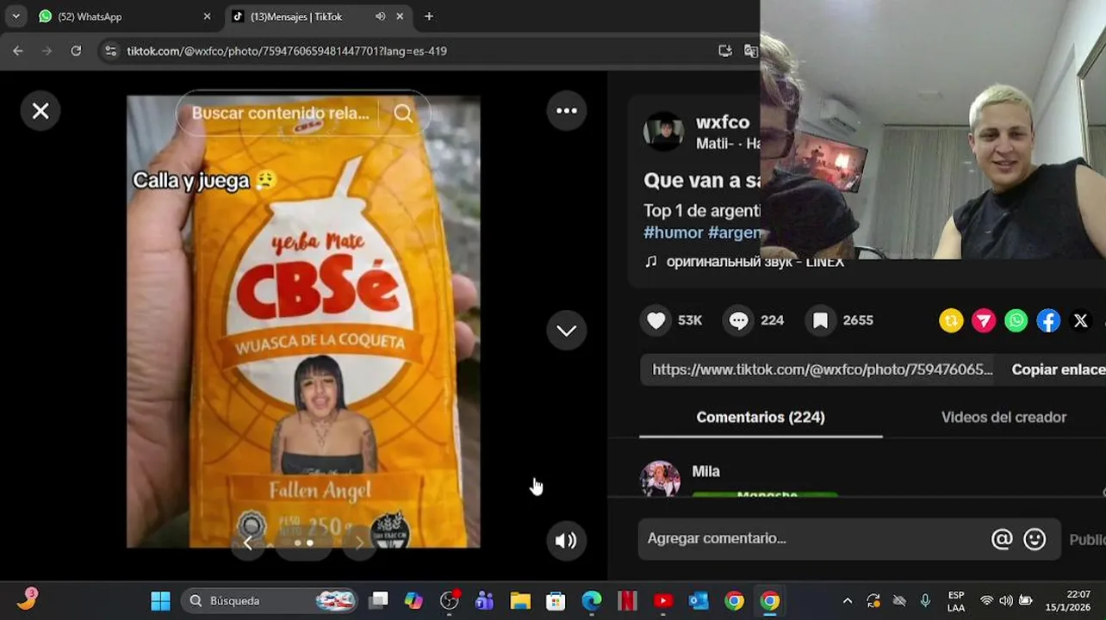Open Outlook from the taskbar
Image resolution: width=1106 pixels, height=620 pixels.
tap(698, 601)
